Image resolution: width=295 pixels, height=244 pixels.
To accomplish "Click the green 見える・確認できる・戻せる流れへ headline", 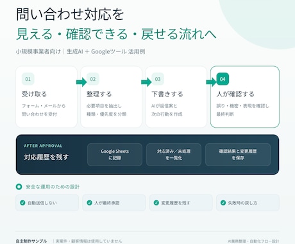I will [x=116, y=34].
